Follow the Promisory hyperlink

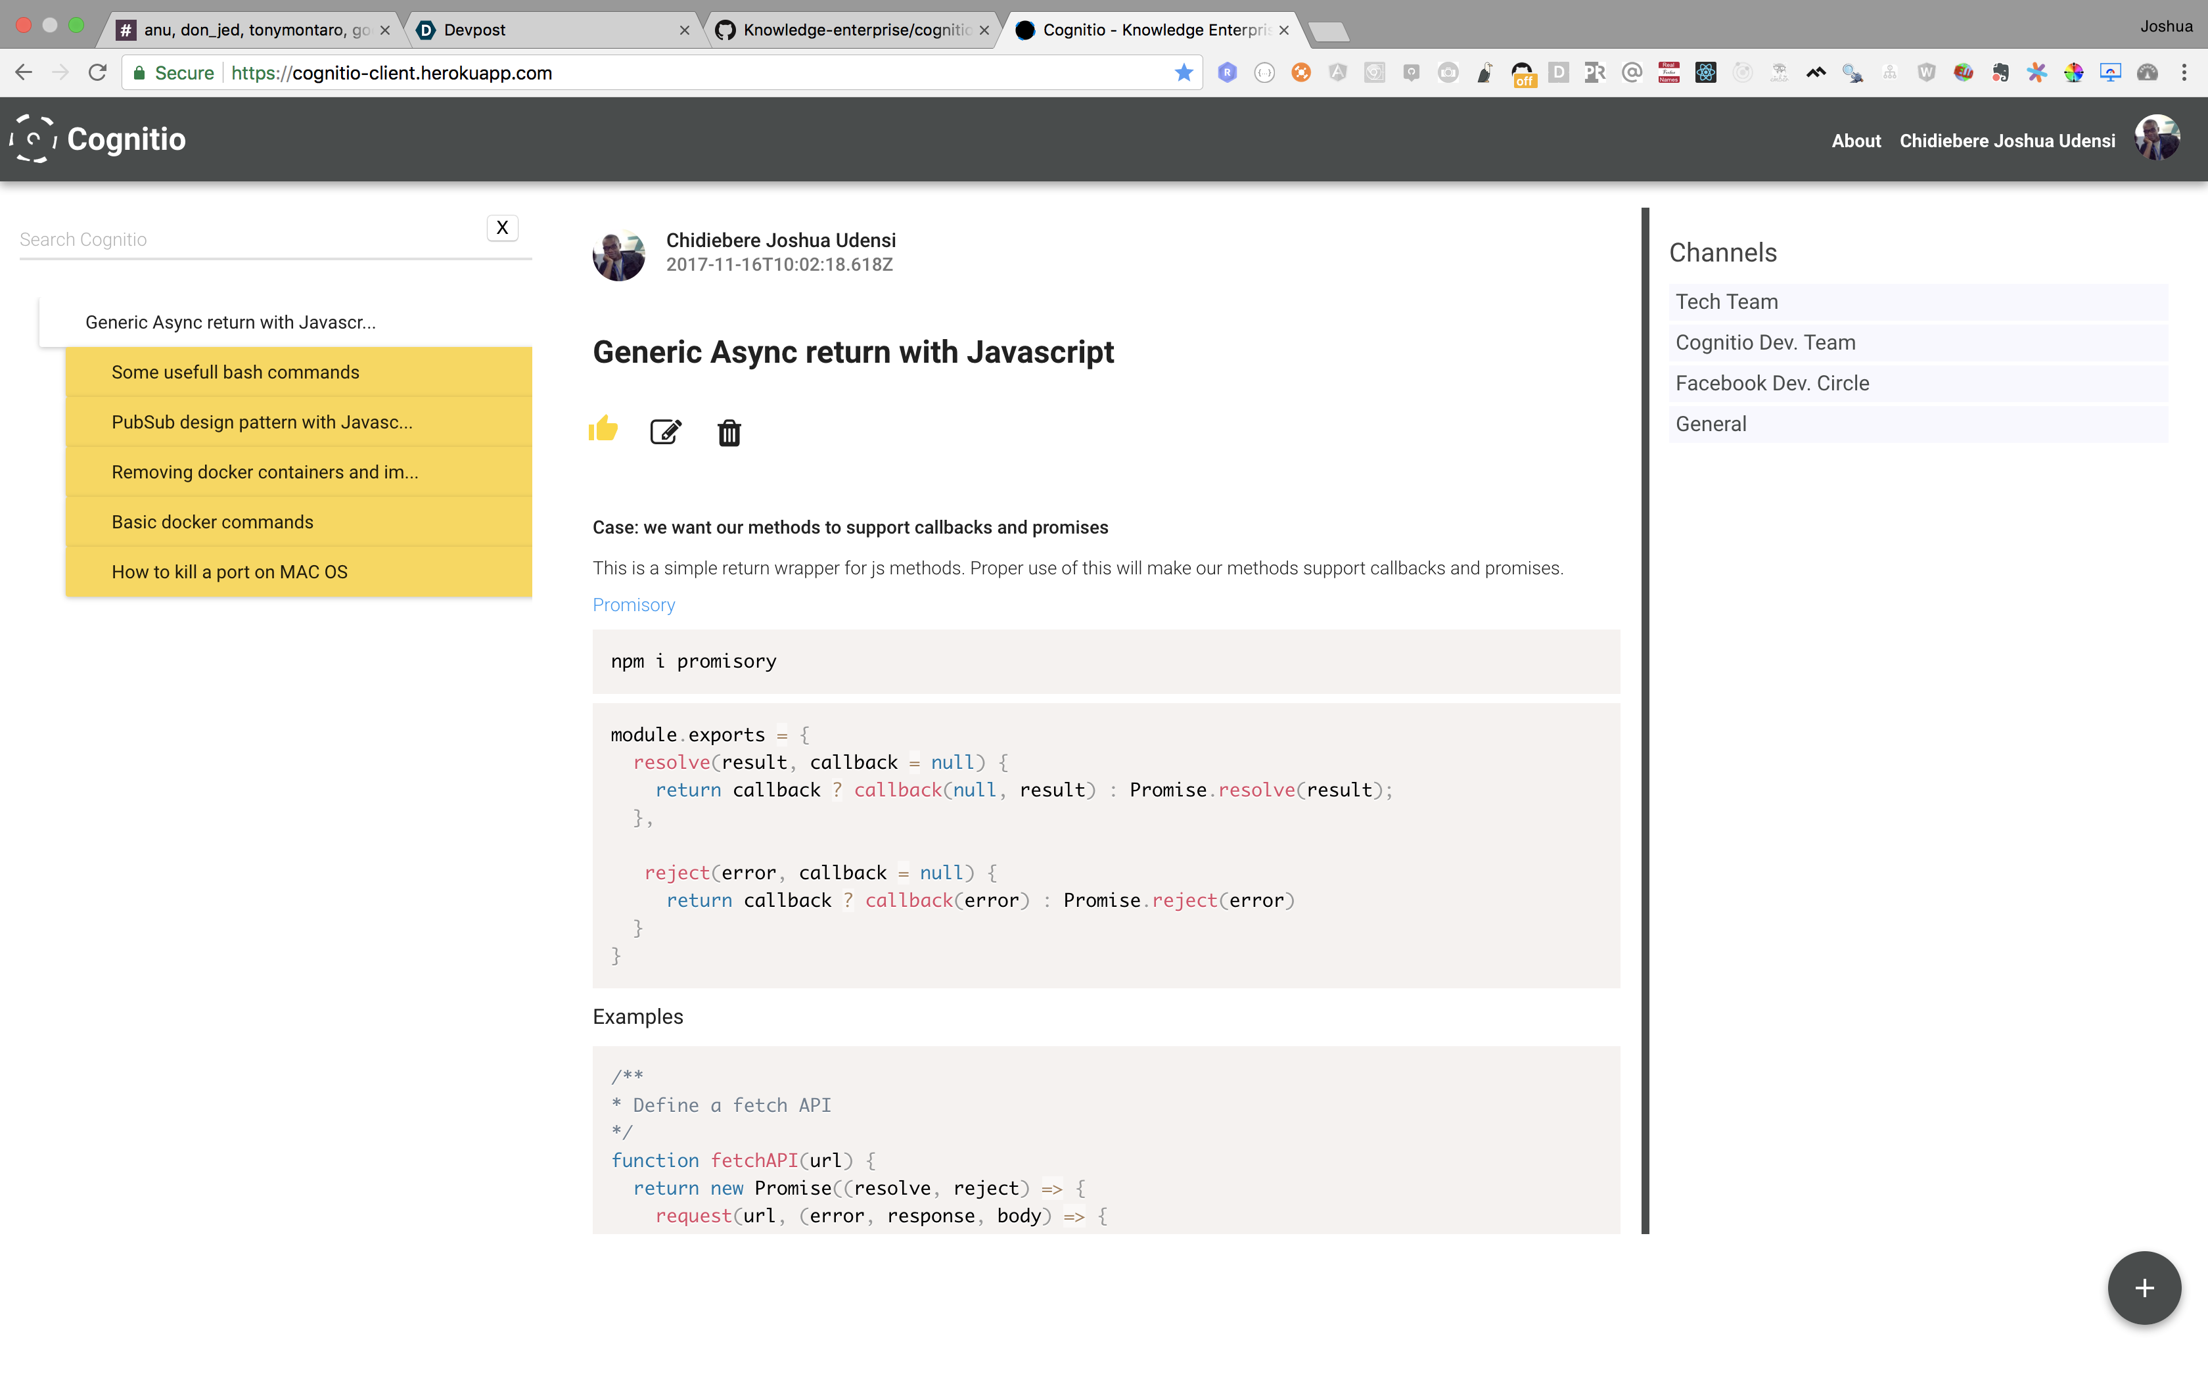pyautogui.click(x=633, y=605)
